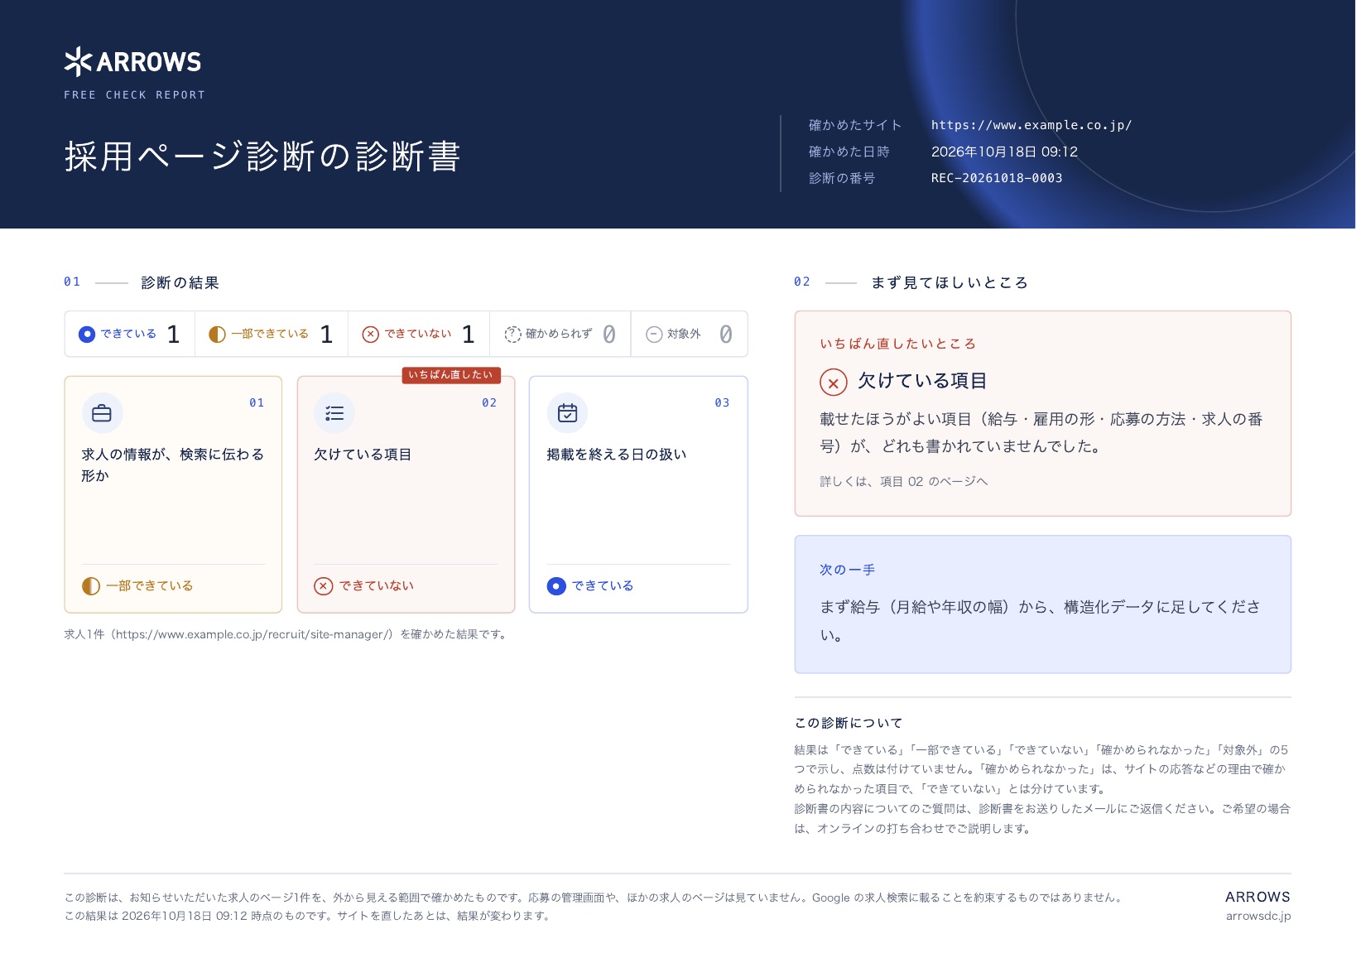Select the できている 1 summary tab

(x=130, y=335)
